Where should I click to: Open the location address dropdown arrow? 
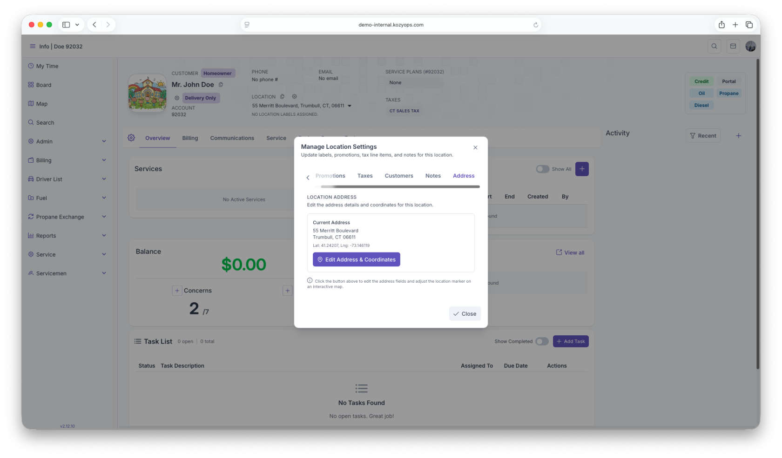(350, 106)
